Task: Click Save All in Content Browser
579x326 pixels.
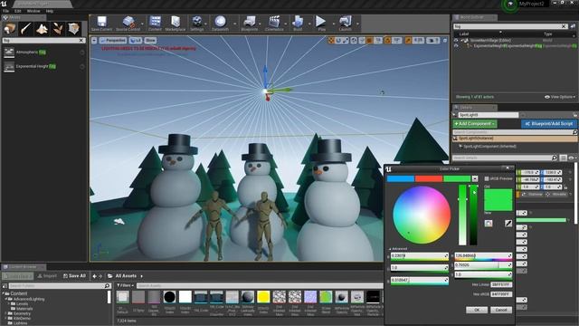Action: point(74,276)
